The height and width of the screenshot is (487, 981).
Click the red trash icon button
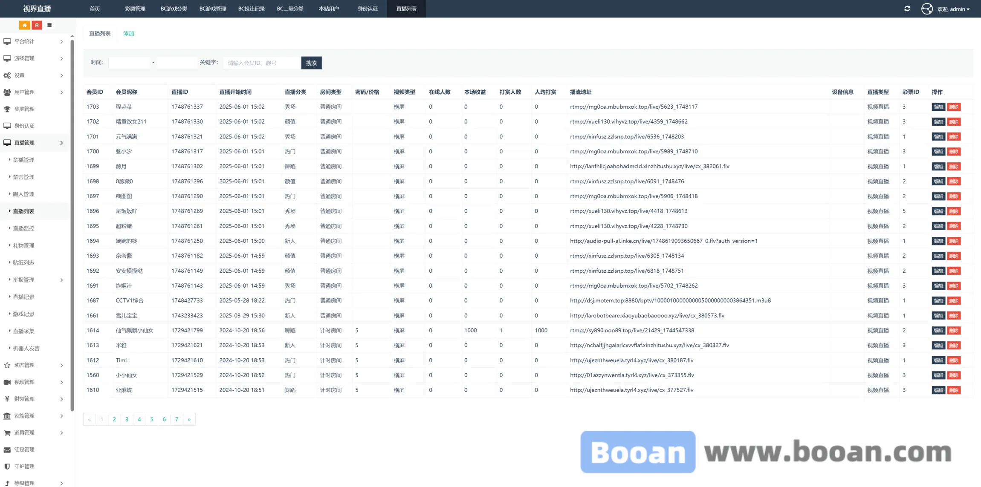pyautogui.click(x=37, y=25)
